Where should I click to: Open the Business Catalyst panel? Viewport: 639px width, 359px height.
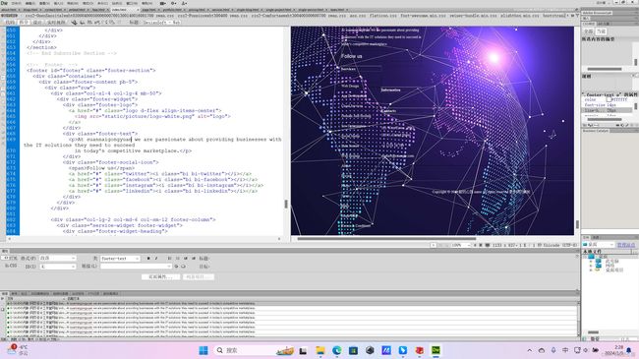pyautogui.click(x=596, y=131)
